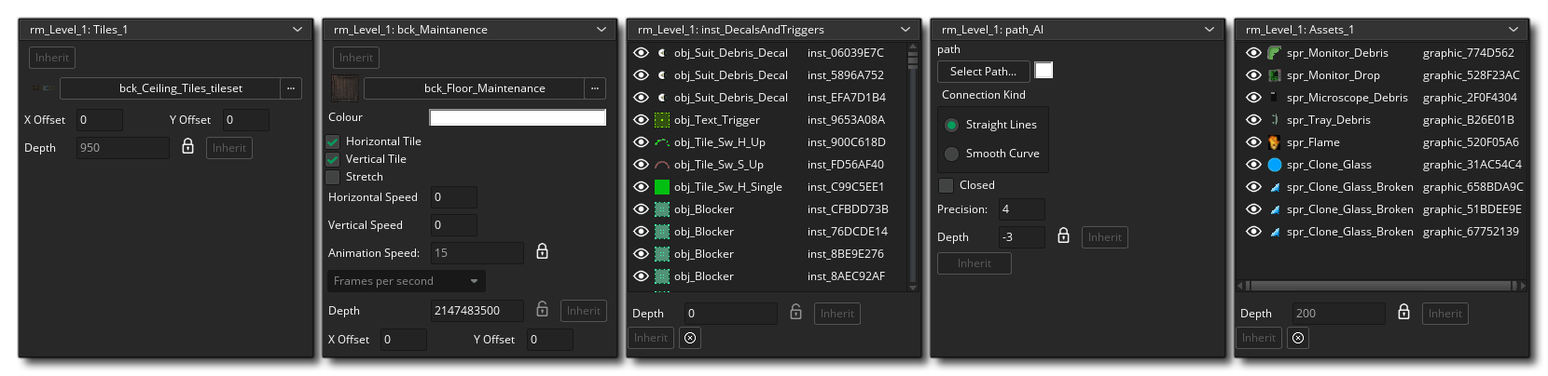The image size is (1548, 376).
Task: Expand the rm_Level_1: Tiles_1 panel dropdown
Action: click(x=297, y=30)
